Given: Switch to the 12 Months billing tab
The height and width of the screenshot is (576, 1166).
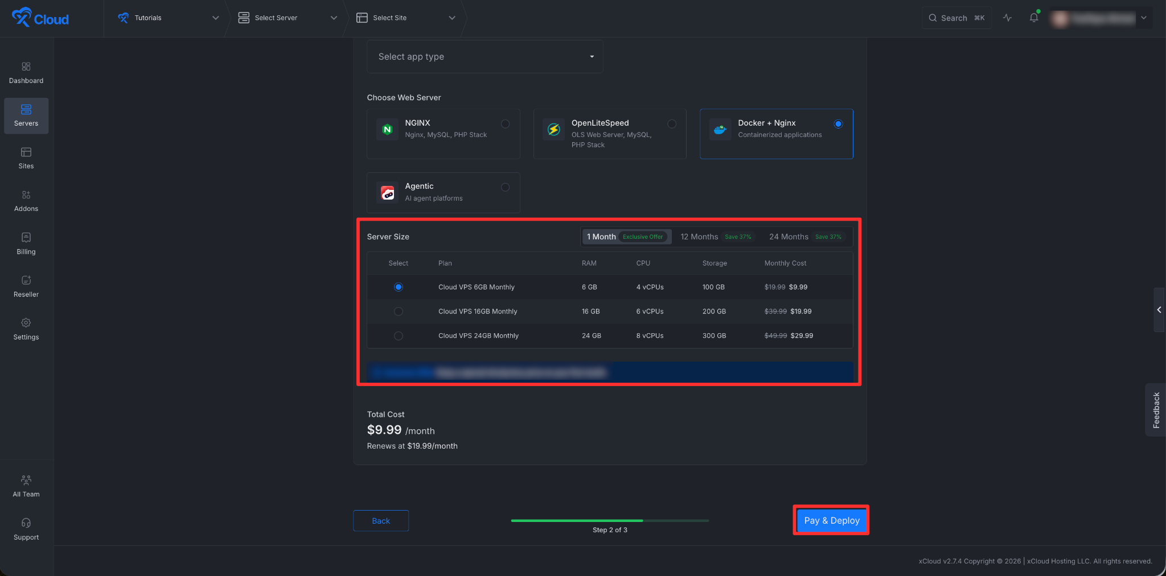Looking at the screenshot, I should pyautogui.click(x=716, y=237).
